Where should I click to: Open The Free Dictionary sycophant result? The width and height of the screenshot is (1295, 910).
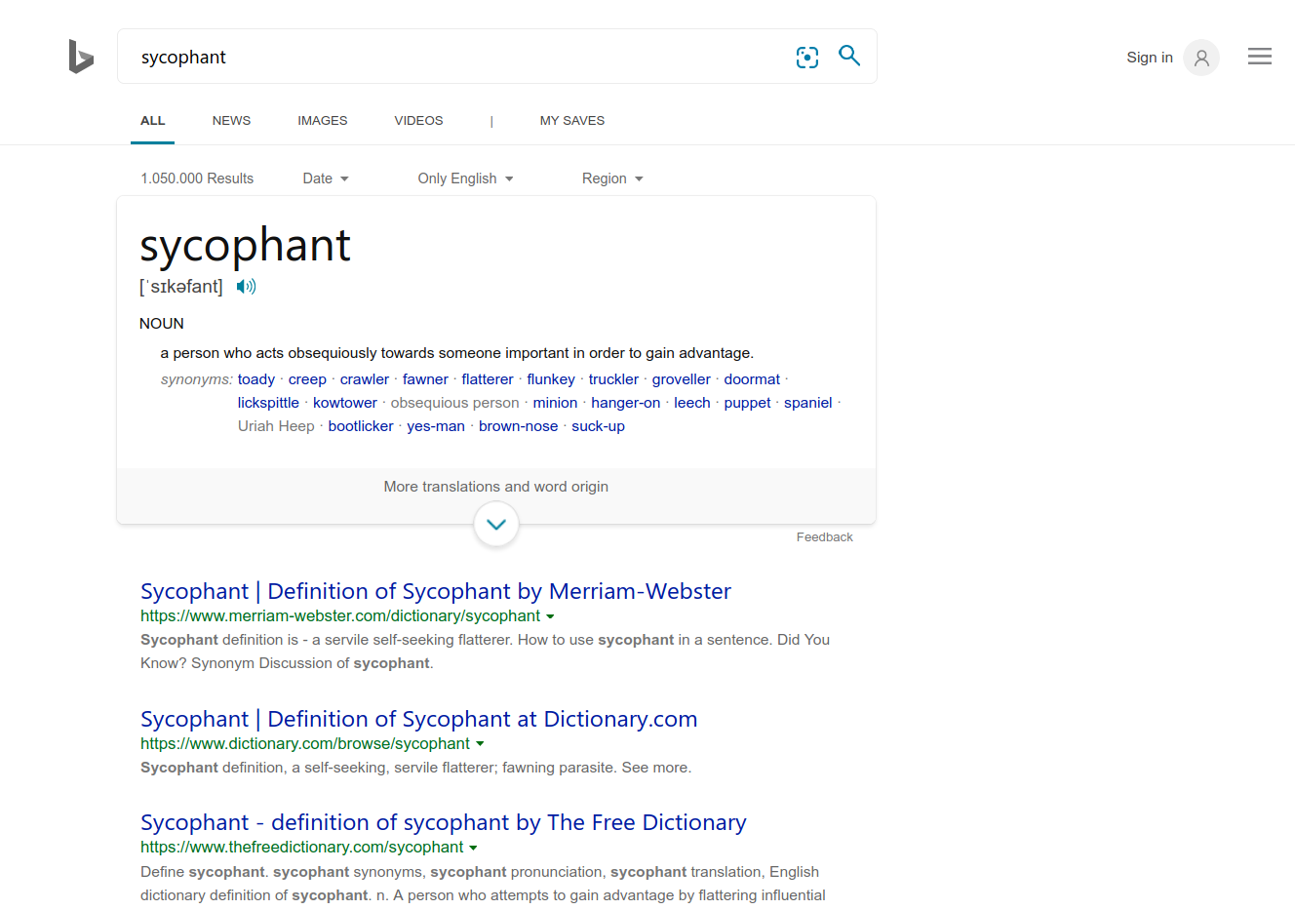pos(444,822)
